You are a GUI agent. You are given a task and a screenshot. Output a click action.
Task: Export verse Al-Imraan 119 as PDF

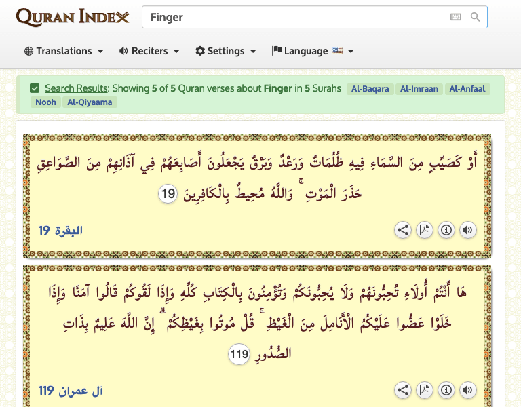(x=425, y=390)
